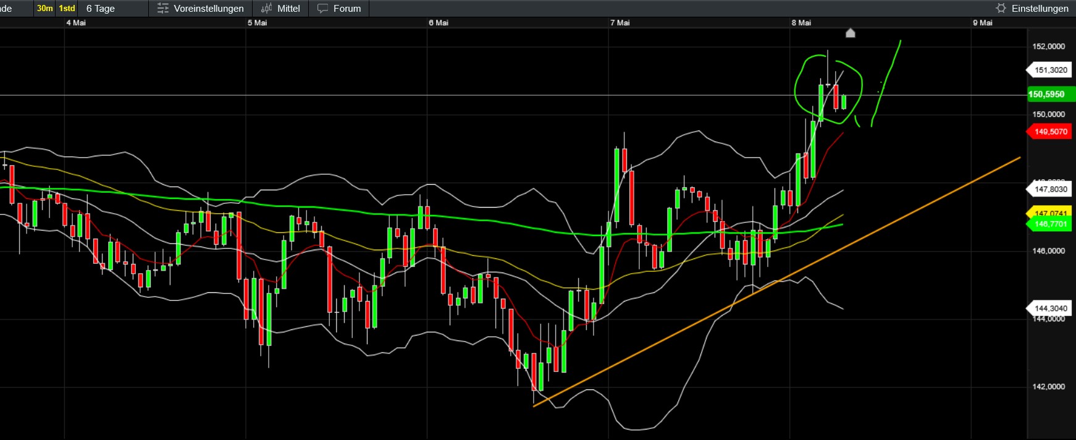Click the red 149,5070 price tag
Image resolution: width=1076 pixels, height=440 pixels.
(1049, 132)
